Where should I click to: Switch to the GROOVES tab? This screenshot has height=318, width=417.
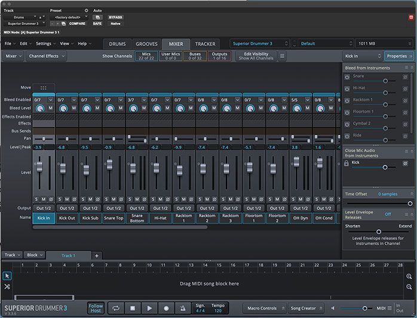(146, 44)
